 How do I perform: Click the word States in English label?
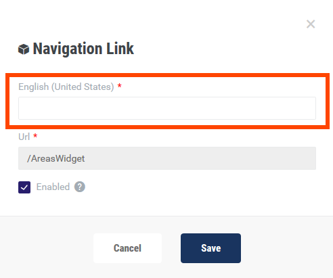click(99, 87)
